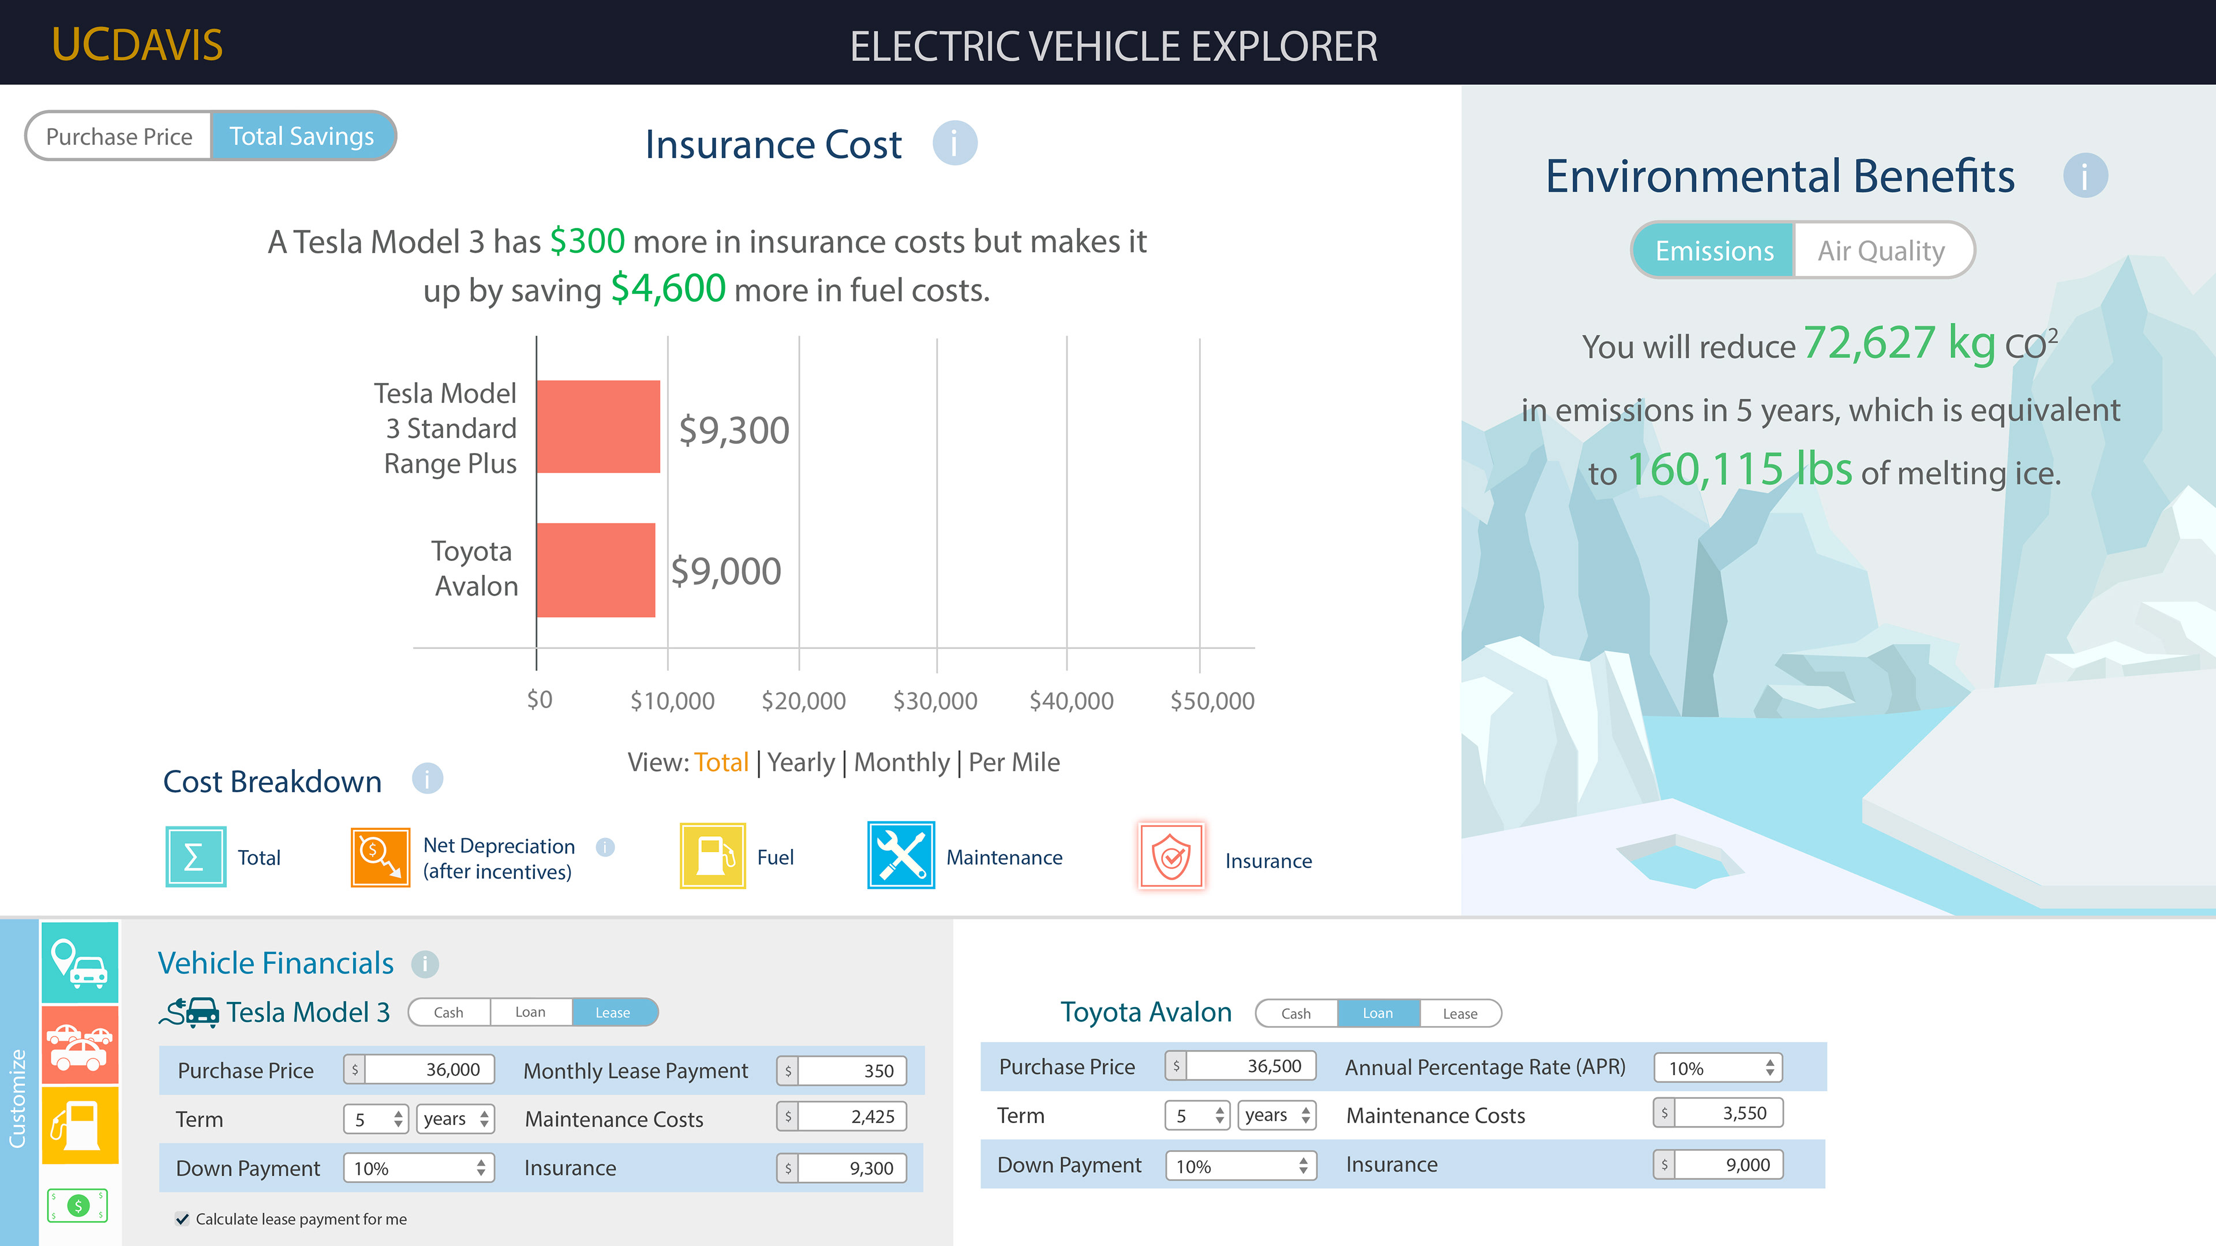The image size is (2216, 1246).
Task: Click the ELECTRIC VEHICLE EXPLORER title
Action: [1114, 46]
